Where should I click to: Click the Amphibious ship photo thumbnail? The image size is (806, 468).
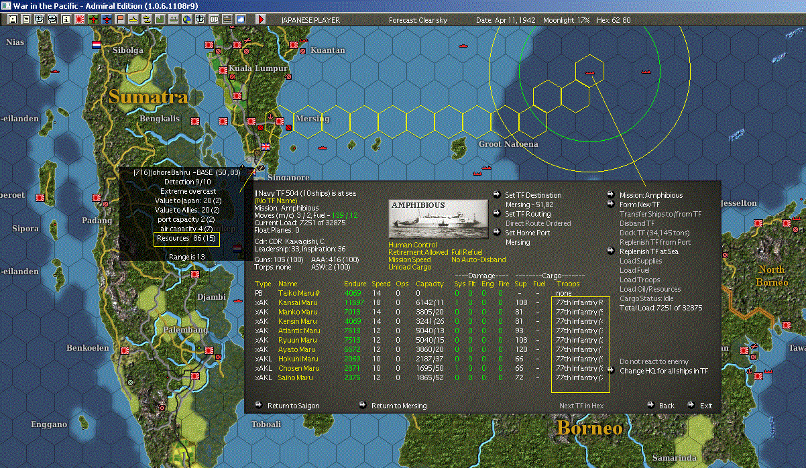pos(438,219)
